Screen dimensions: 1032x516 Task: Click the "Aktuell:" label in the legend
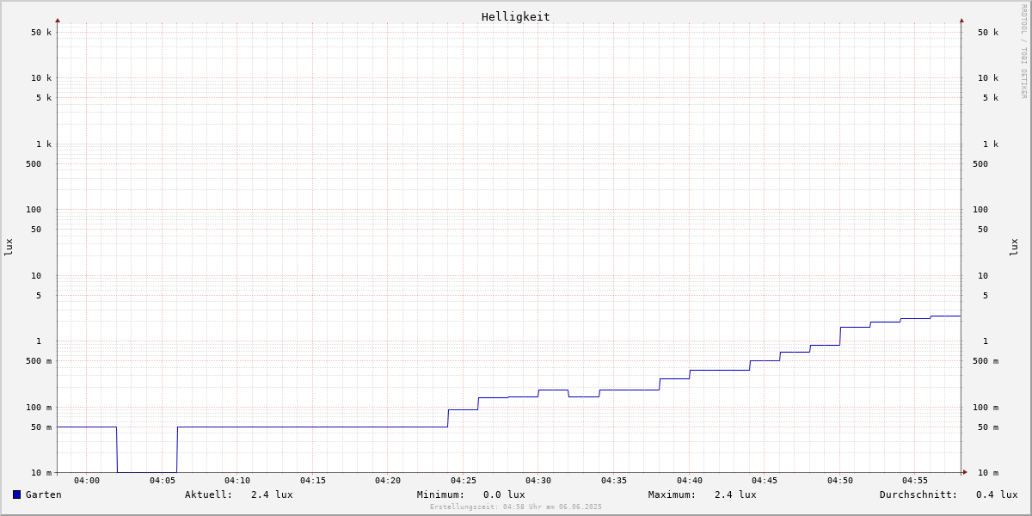(x=209, y=494)
